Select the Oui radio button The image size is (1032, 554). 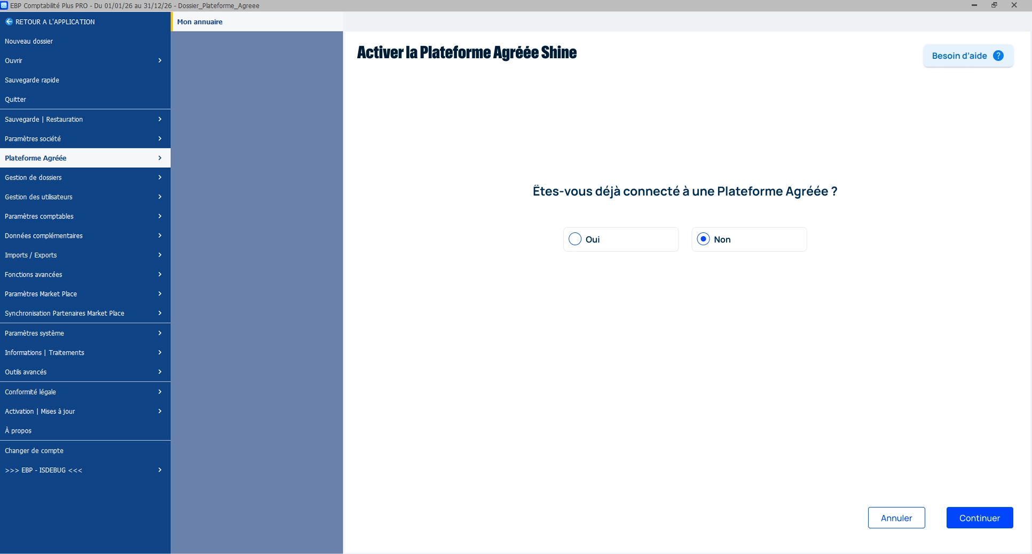point(575,239)
